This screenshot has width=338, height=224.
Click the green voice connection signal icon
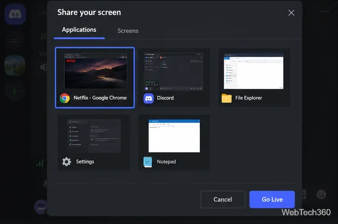pos(40,163)
